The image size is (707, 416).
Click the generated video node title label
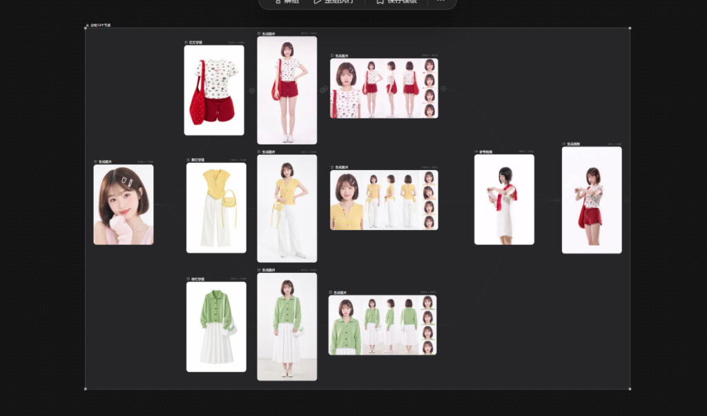[x=574, y=144]
